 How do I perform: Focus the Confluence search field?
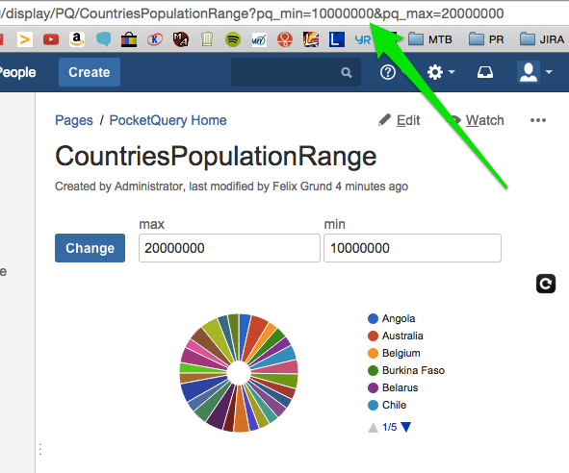(296, 72)
